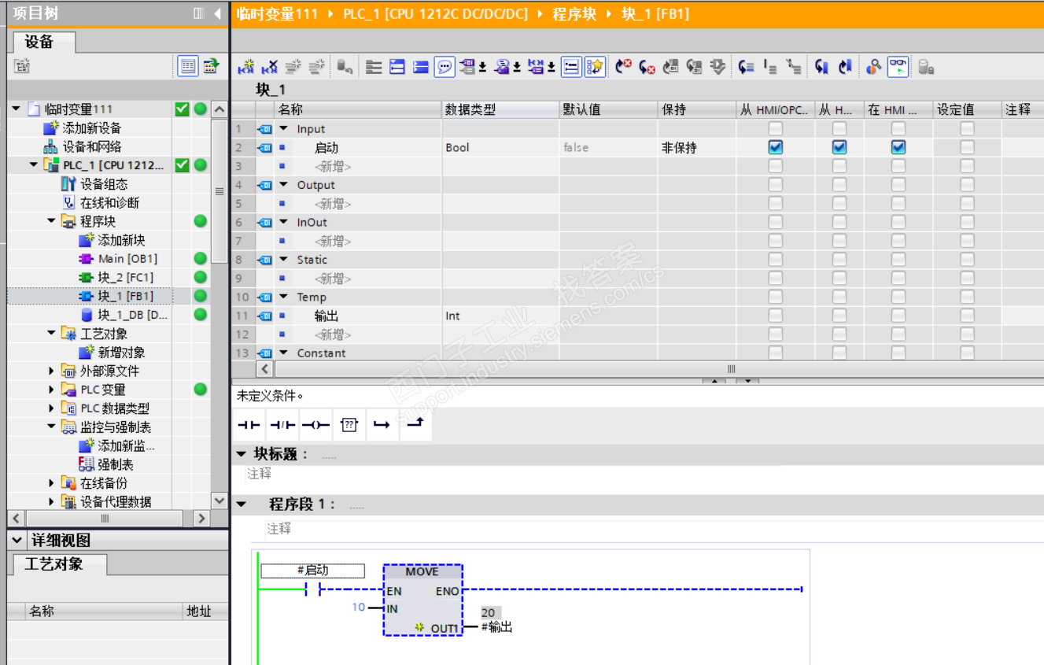The image size is (1044, 665).
Task: Collapse the InOut section of the interface
Action: (284, 222)
